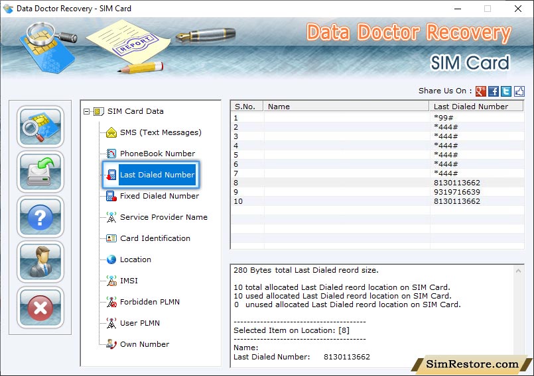Open Fixed Dialed Number tree entry
534x376 pixels.
(x=159, y=196)
